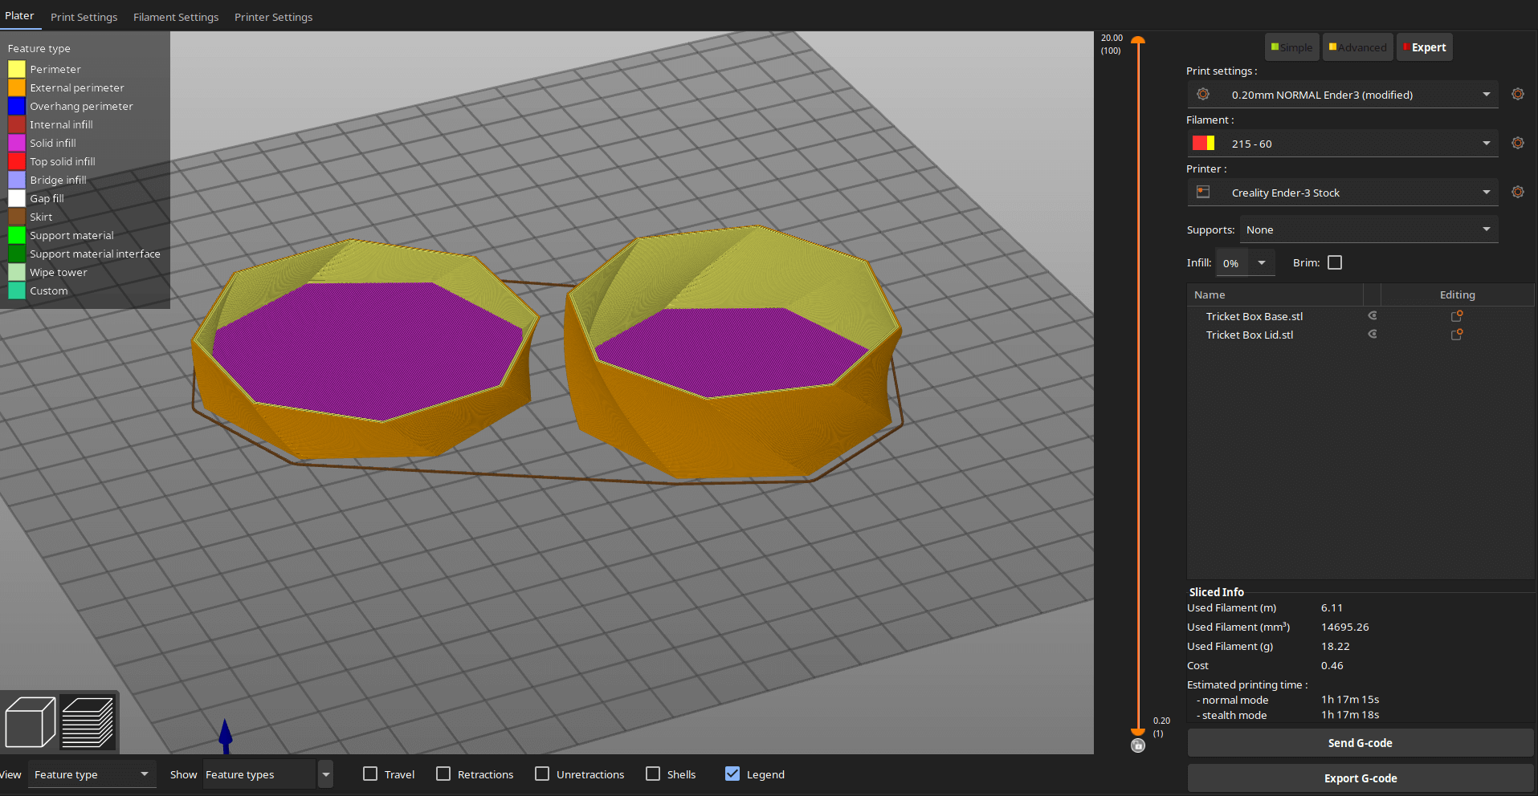Click the Send G-code button

[x=1361, y=742]
